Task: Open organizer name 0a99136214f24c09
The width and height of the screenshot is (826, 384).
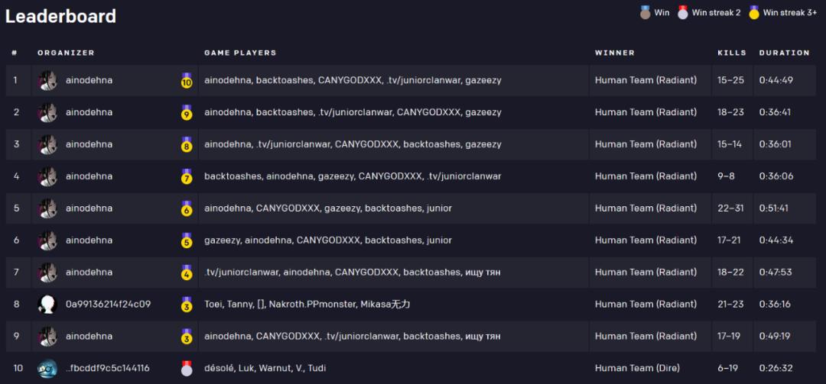Action: point(108,304)
